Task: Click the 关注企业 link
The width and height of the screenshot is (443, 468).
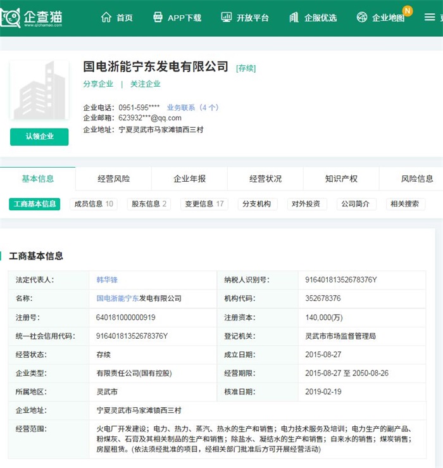Action: [x=146, y=84]
